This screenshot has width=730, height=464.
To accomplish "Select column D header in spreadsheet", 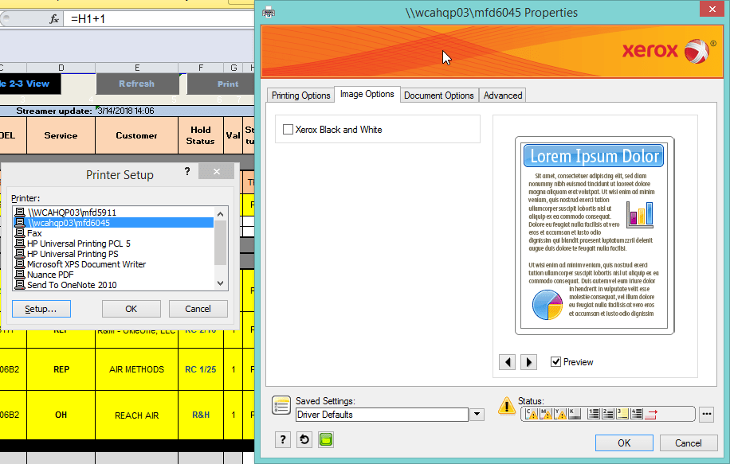I will click(61, 68).
